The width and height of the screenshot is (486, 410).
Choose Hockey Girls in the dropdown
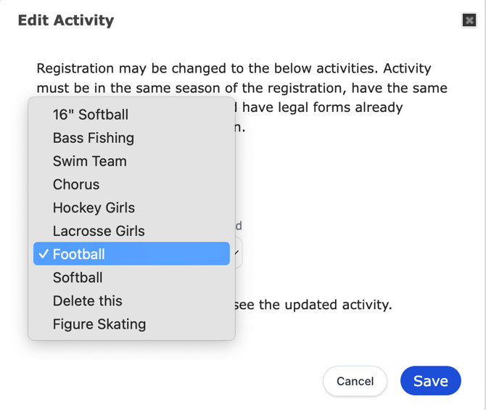(131, 208)
